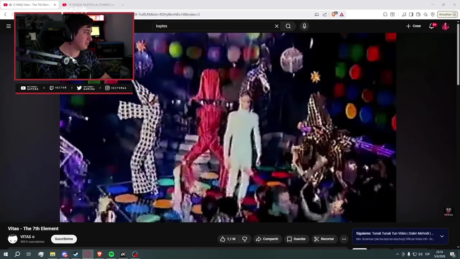Open Spotify from the taskbar
This screenshot has height=259, width=460.
(x=111, y=254)
